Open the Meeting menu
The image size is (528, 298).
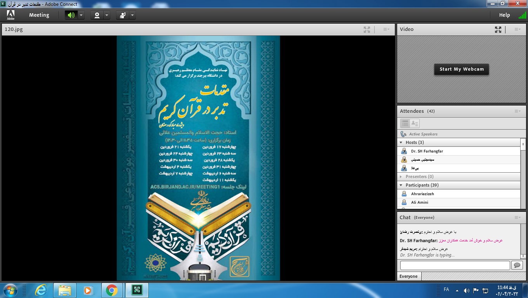coord(39,15)
